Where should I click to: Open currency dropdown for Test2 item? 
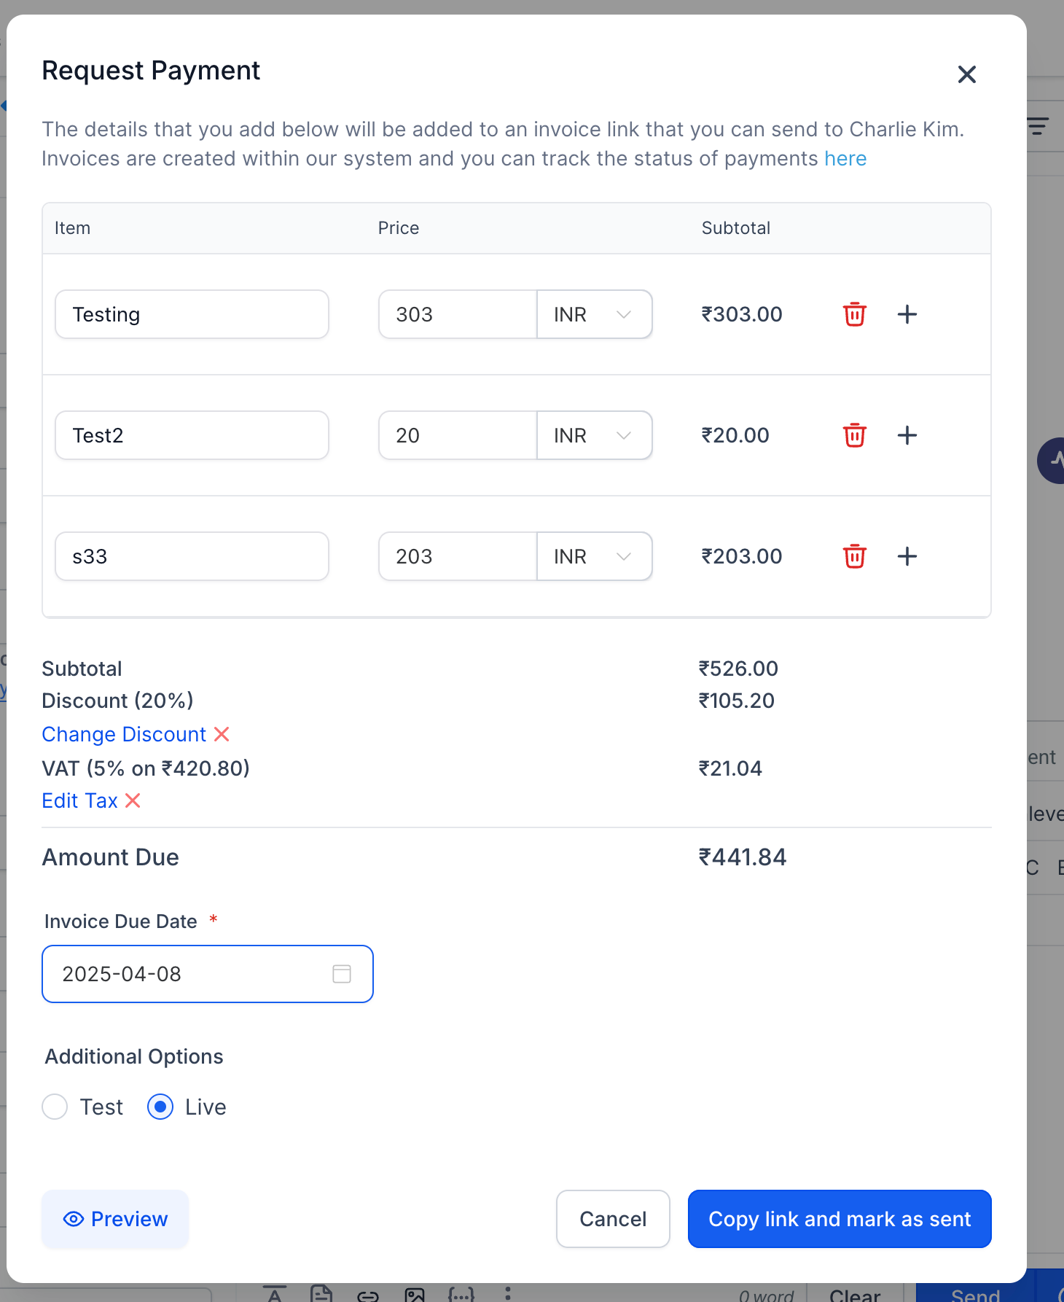[594, 435]
